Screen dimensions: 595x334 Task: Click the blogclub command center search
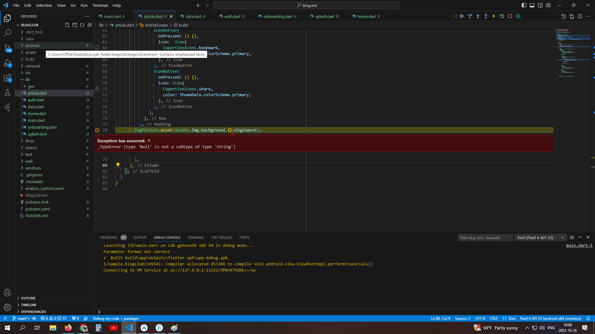click(306, 5)
